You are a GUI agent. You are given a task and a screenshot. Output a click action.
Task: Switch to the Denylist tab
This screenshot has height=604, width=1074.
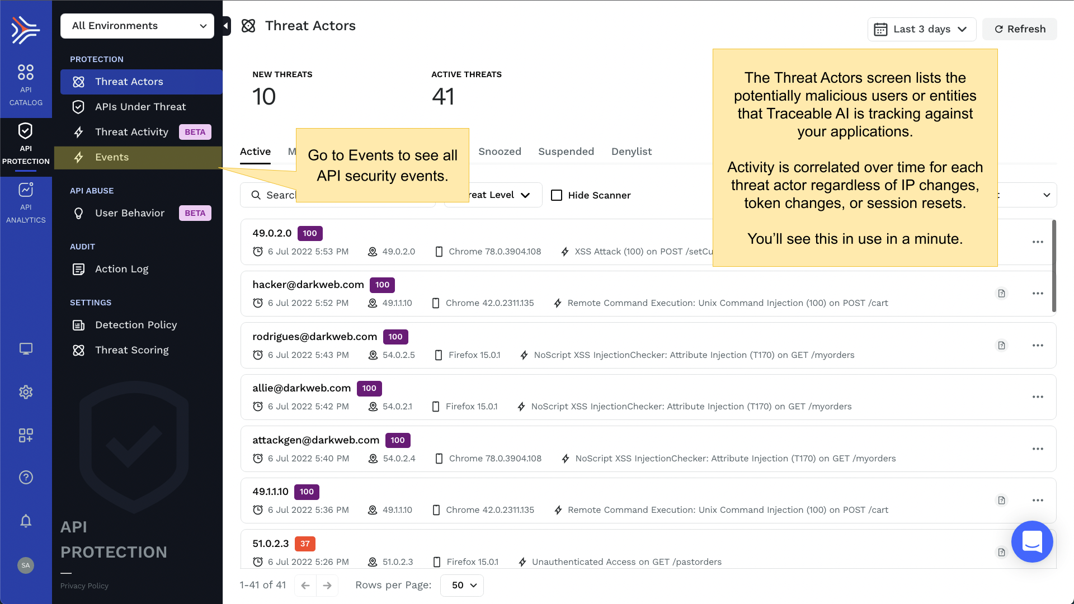(631, 152)
